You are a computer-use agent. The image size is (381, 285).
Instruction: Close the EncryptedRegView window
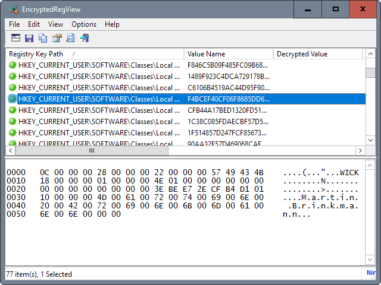click(x=363, y=9)
